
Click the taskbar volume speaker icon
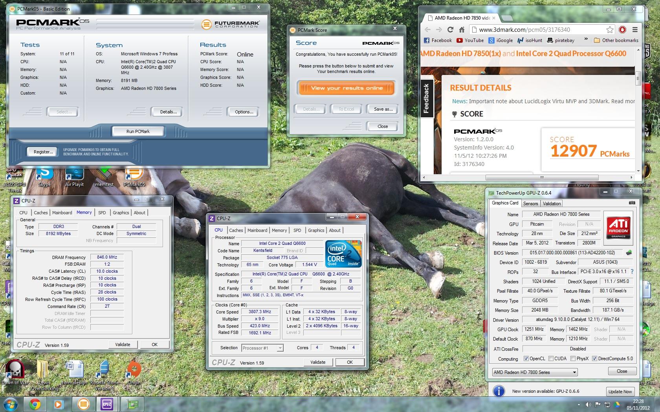[588, 405]
